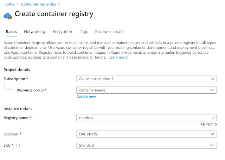This screenshot has height=160, width=225.
Task: Go to the Review + create tab
Action: tap(109, 32)
